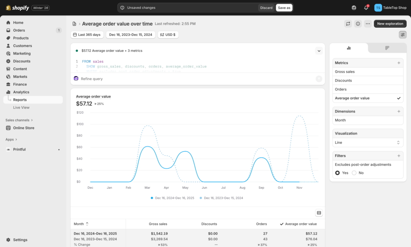Click the customization sliders icon above the panel
Viewport: 411px width, 247px height.
[x=403, y=35]
